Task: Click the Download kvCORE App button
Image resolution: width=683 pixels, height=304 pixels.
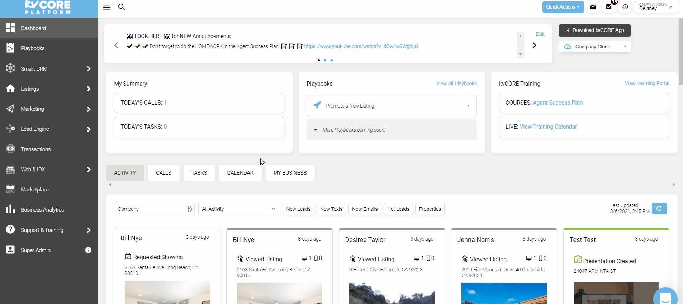Action: click(x=594, y=30)
